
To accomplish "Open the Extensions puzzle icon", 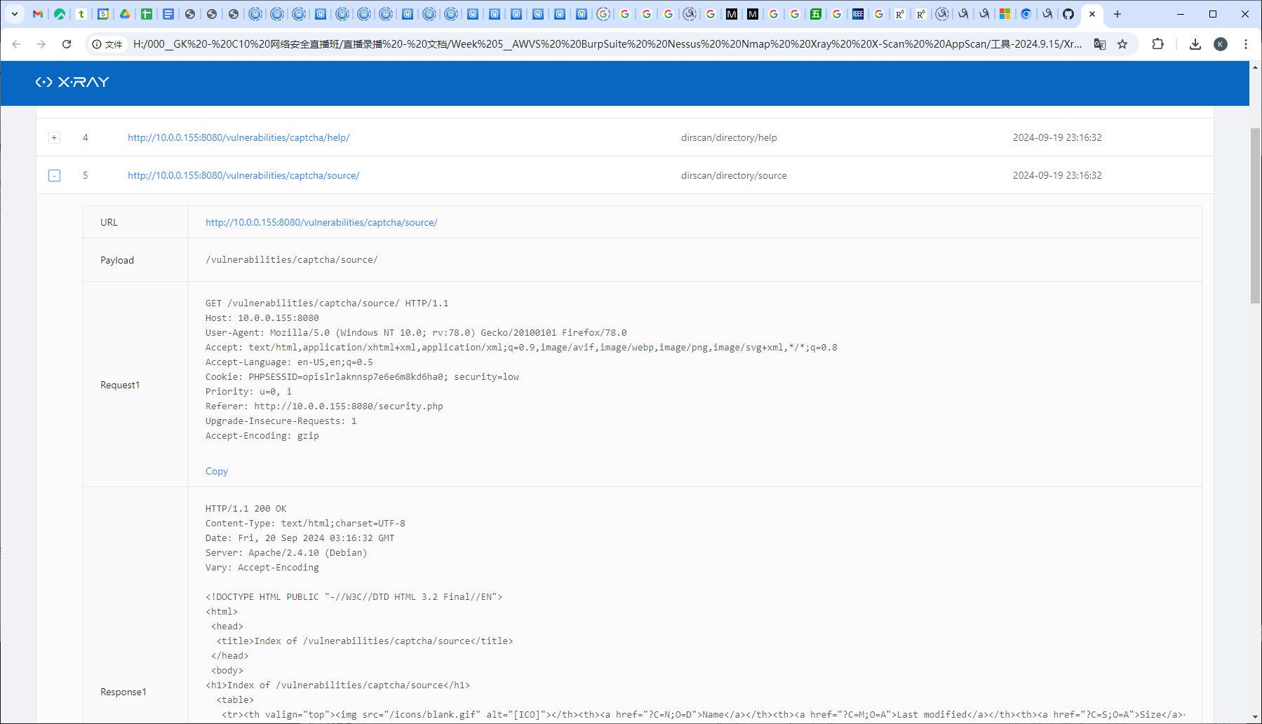I will [x=1158, y=44].
